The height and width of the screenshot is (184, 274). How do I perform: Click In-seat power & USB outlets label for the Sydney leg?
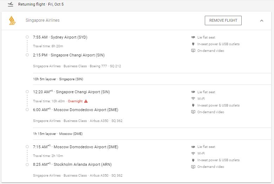[x=218, y=44]
